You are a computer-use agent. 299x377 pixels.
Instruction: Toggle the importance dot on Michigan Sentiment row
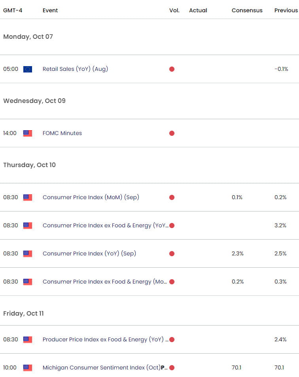172,367
